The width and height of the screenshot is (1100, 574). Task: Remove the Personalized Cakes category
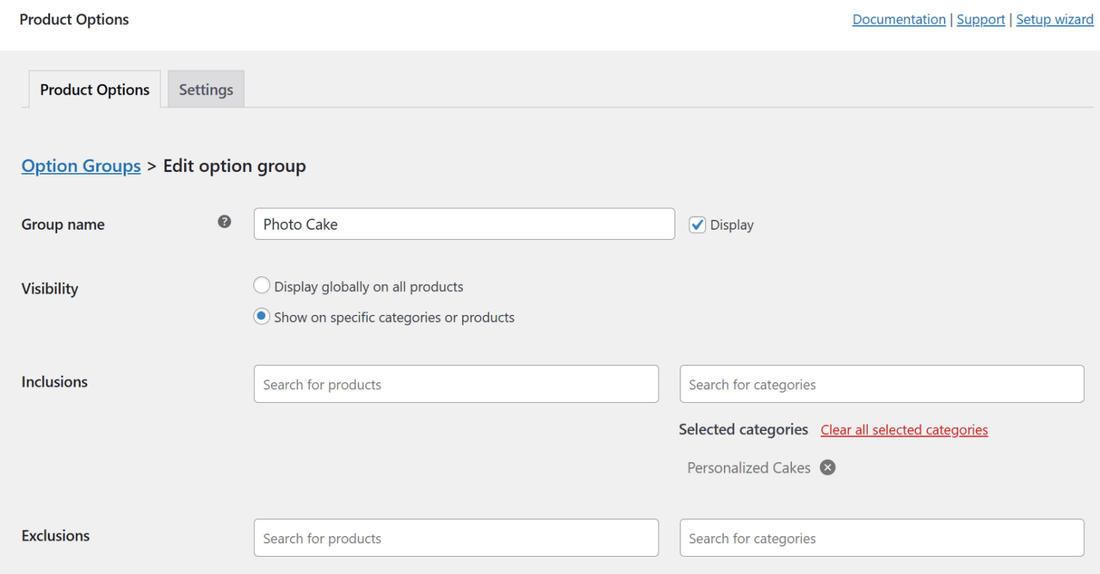[x=828, y=467]
